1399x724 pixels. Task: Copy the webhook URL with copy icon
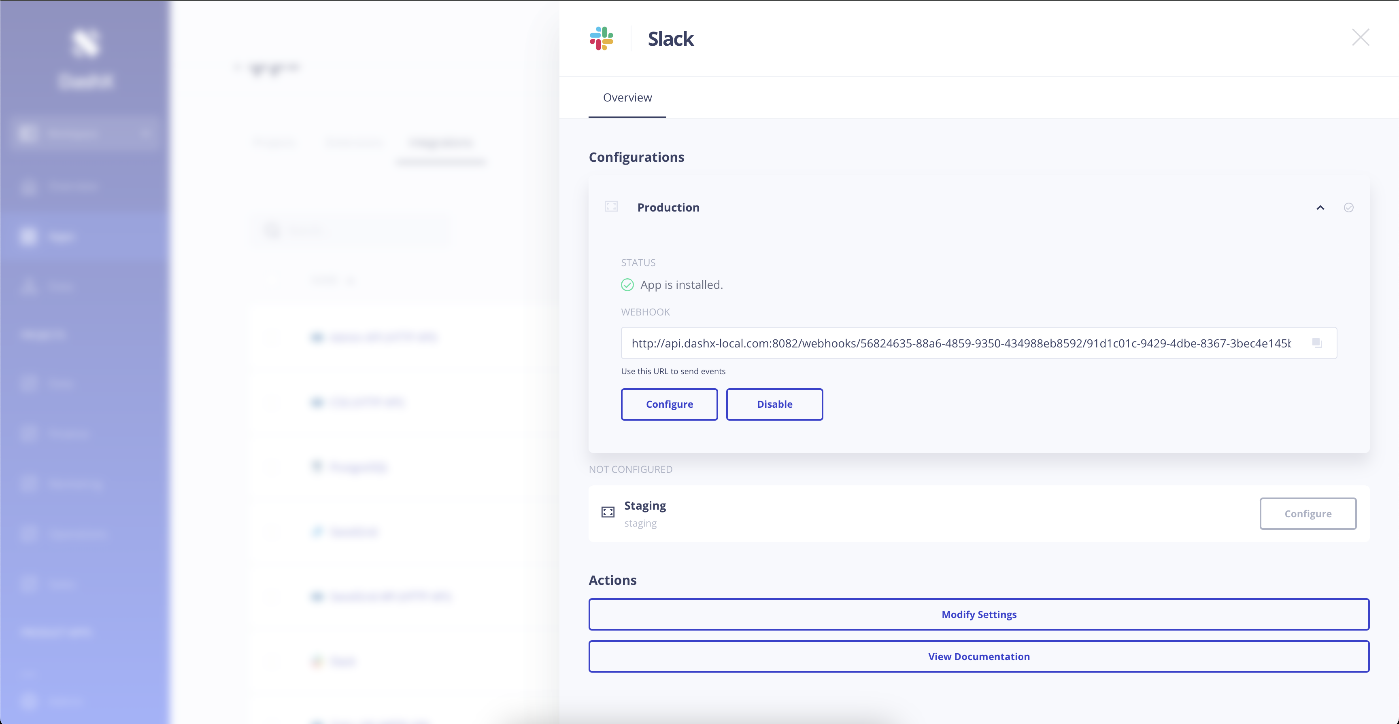pyautogui.click(x=1317, y=343)
